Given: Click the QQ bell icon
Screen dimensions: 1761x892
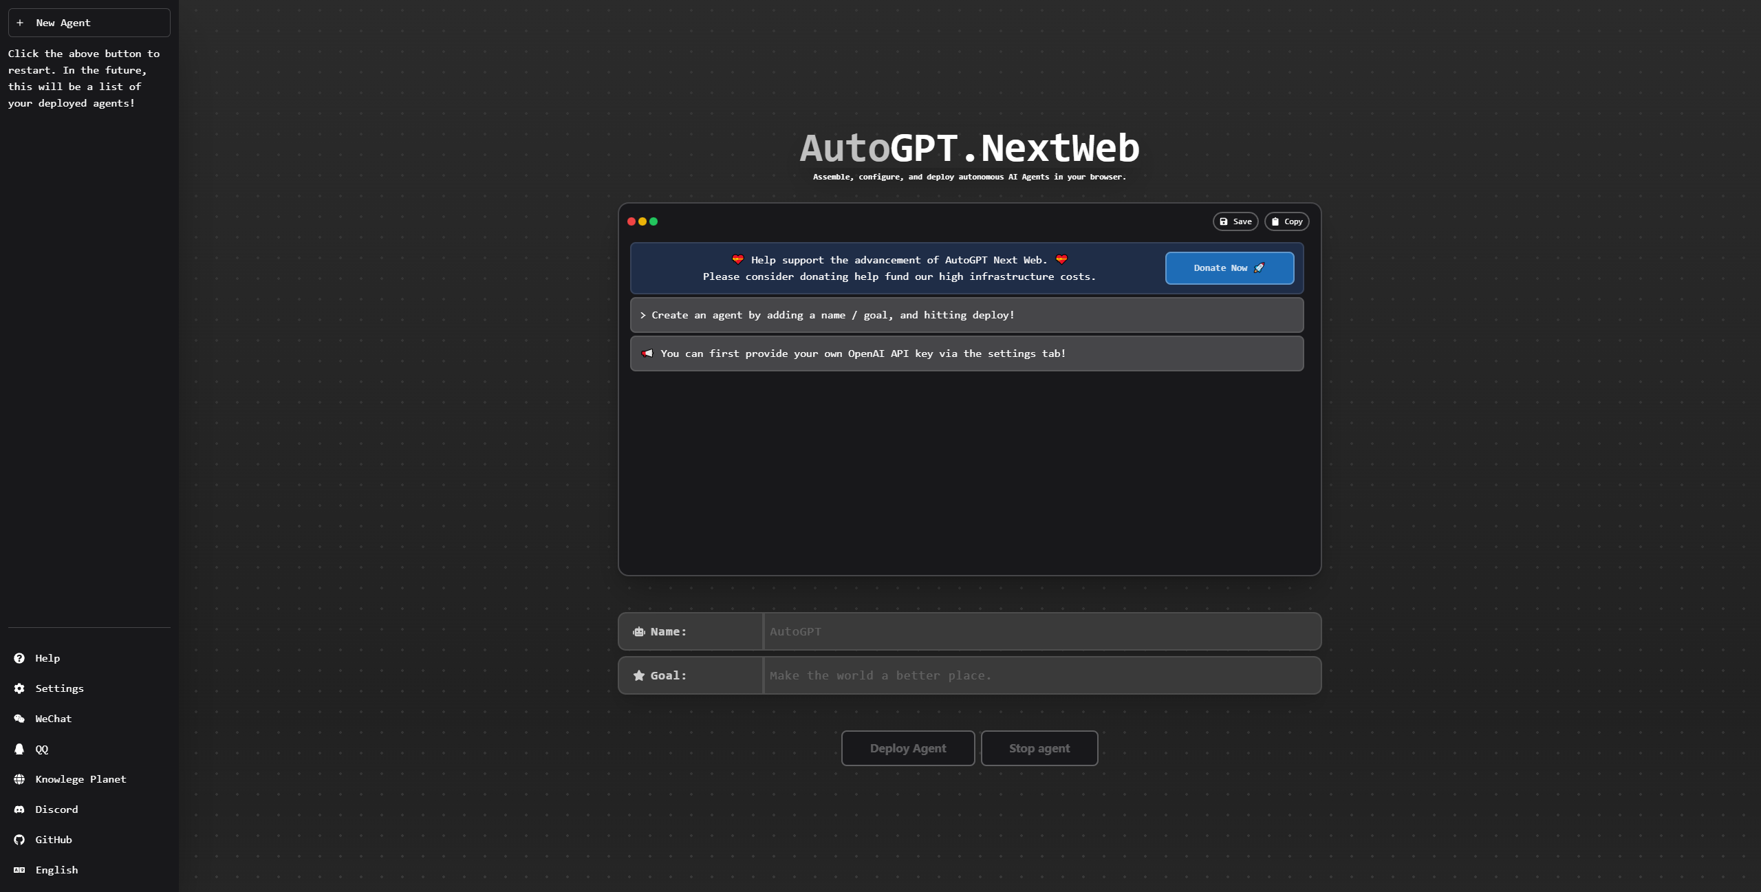Looking at the screenshot, I should 19,749.
